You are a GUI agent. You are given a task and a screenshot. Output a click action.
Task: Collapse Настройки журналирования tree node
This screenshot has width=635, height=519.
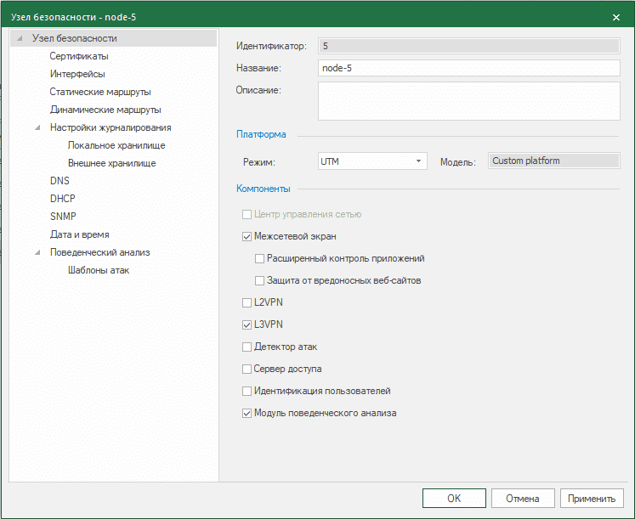(x=37, y=127)
